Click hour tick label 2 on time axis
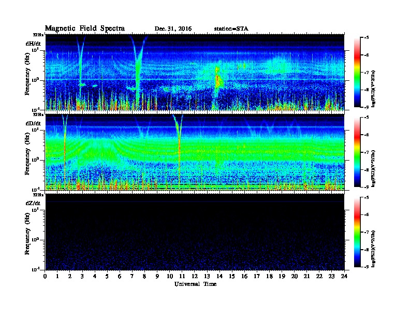410x317 pixels. click(70, 276)
